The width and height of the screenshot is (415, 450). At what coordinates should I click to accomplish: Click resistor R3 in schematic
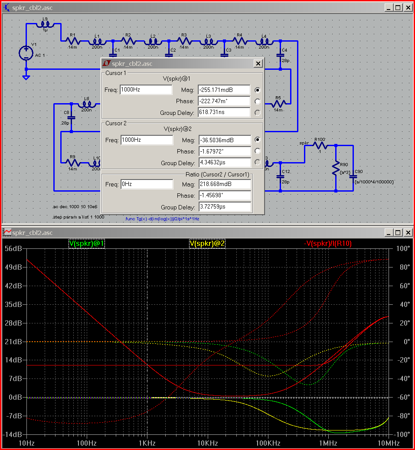pyautogui.click(x=184, y=41)
